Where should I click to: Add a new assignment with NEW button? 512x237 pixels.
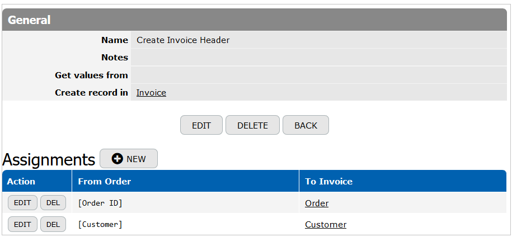coord(129,159)
